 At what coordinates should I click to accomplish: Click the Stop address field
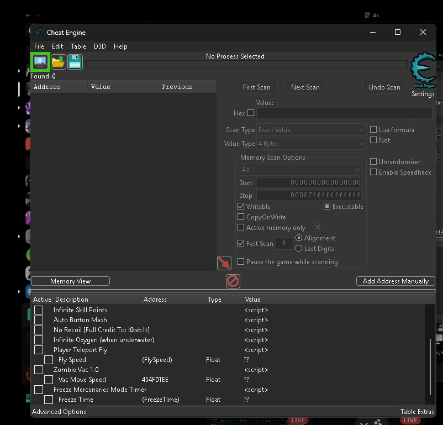(x=309, y=195)
